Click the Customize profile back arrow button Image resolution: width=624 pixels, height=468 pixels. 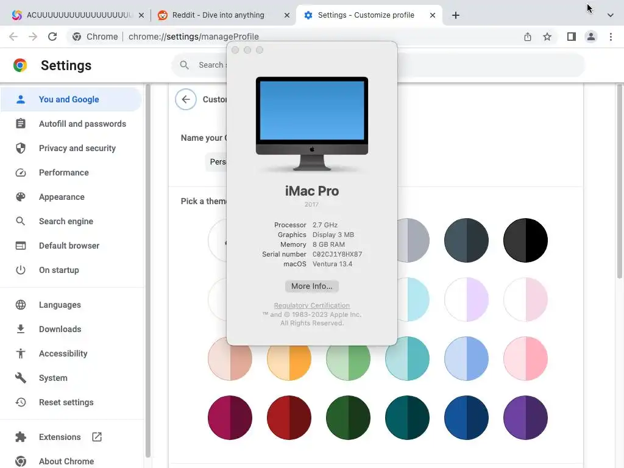point(186,99)
